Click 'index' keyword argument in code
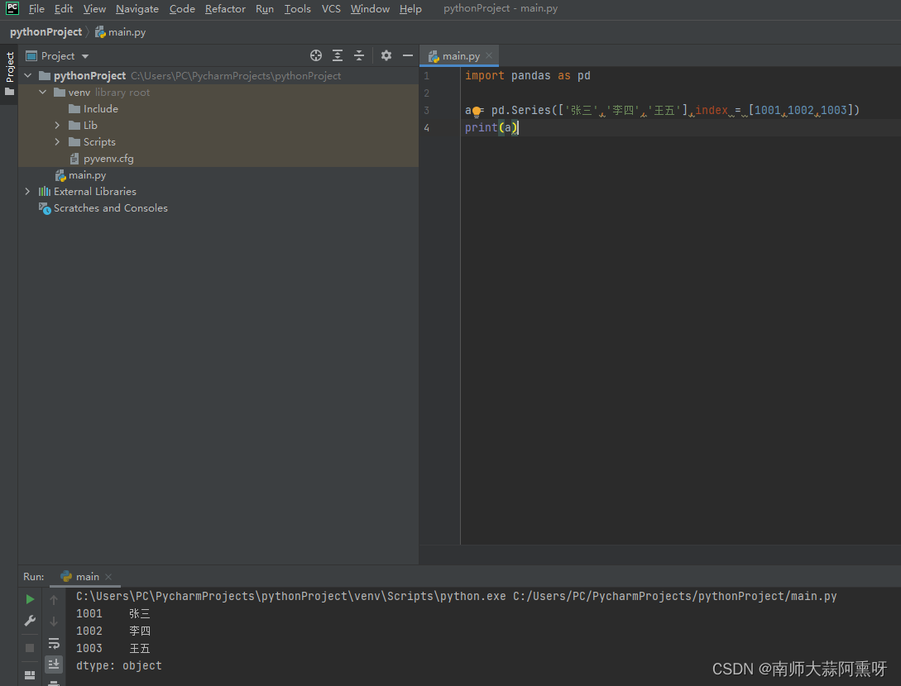Image resolution: width=901 pixels, height=686 pixels. [712, 110]
